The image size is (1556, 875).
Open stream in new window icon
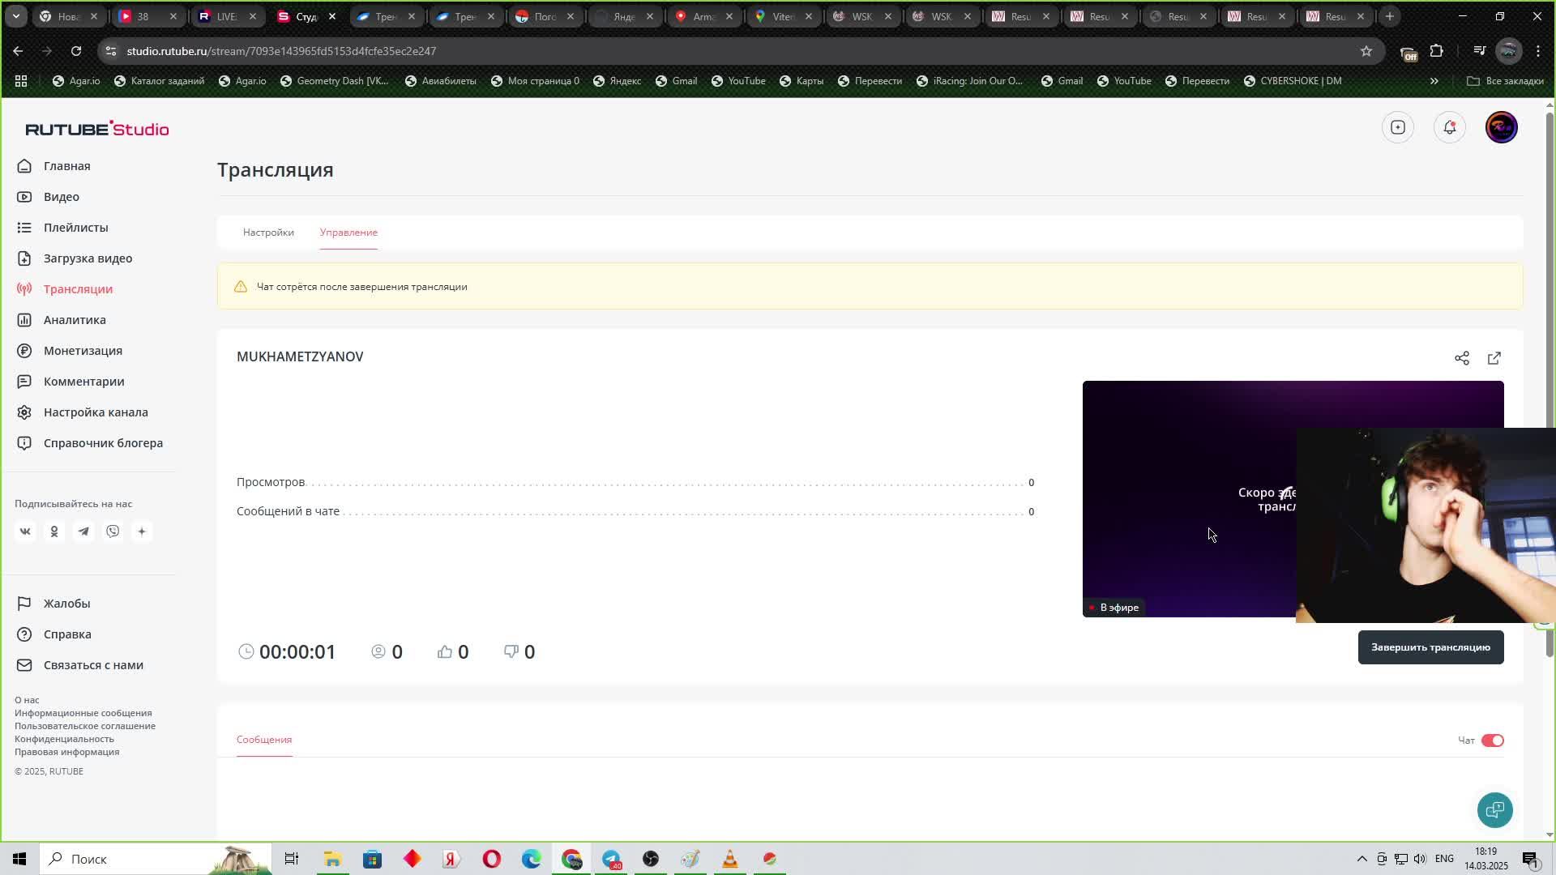point(1494,358)
